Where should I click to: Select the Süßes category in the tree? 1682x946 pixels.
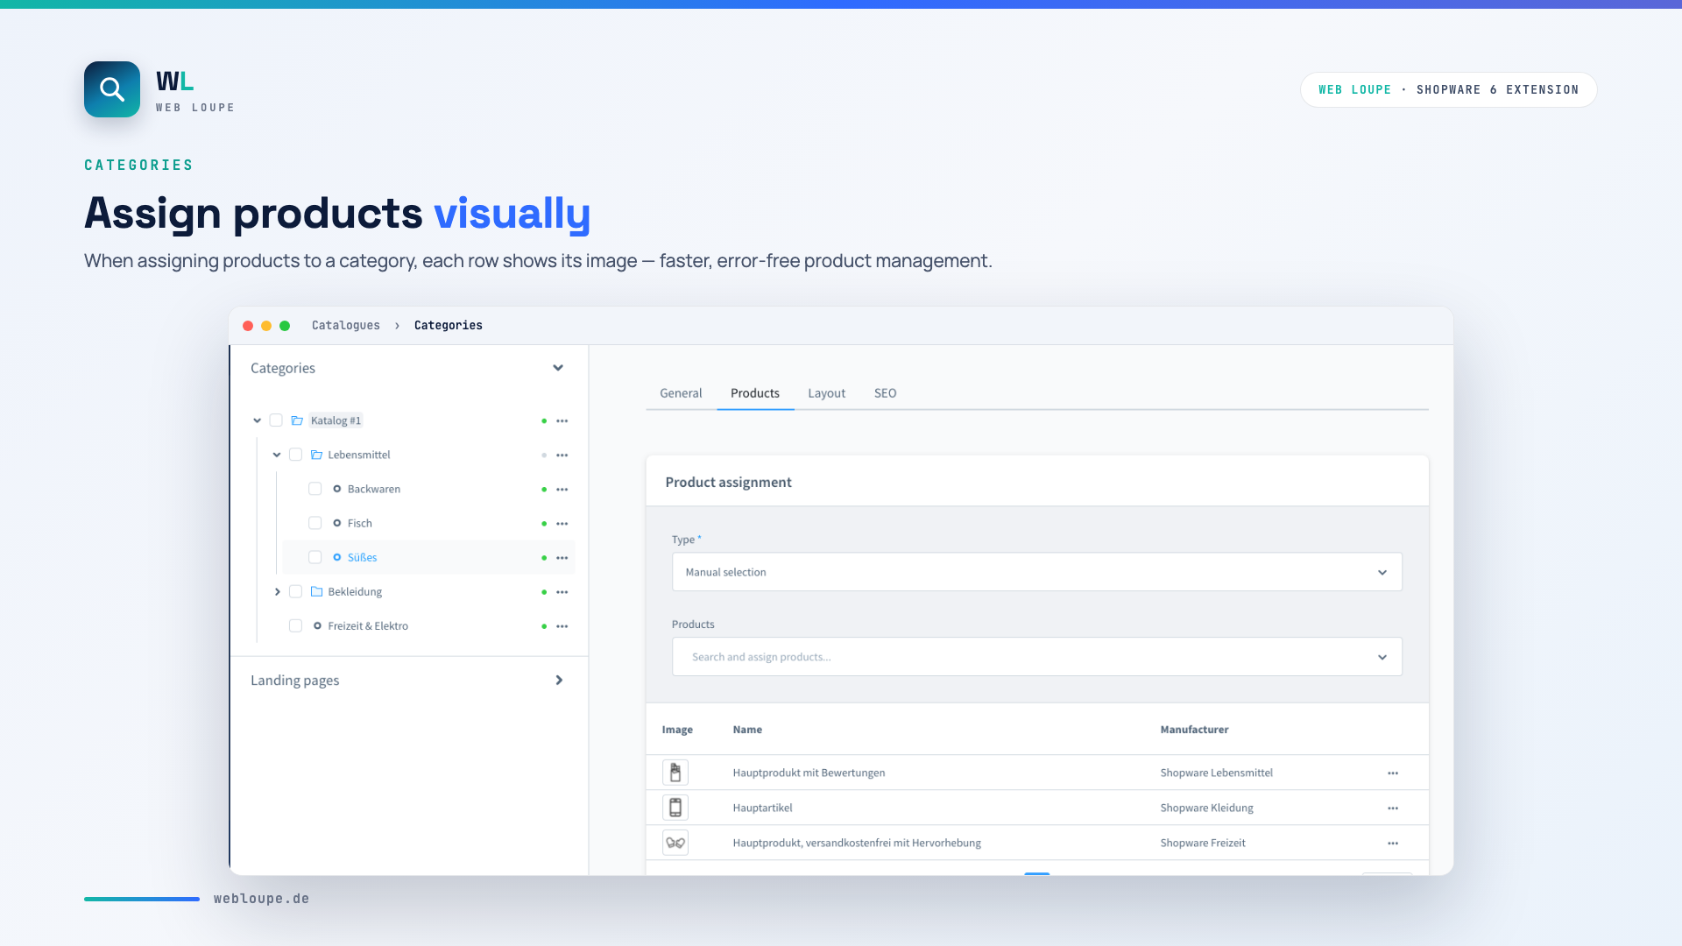click(362, 558)
